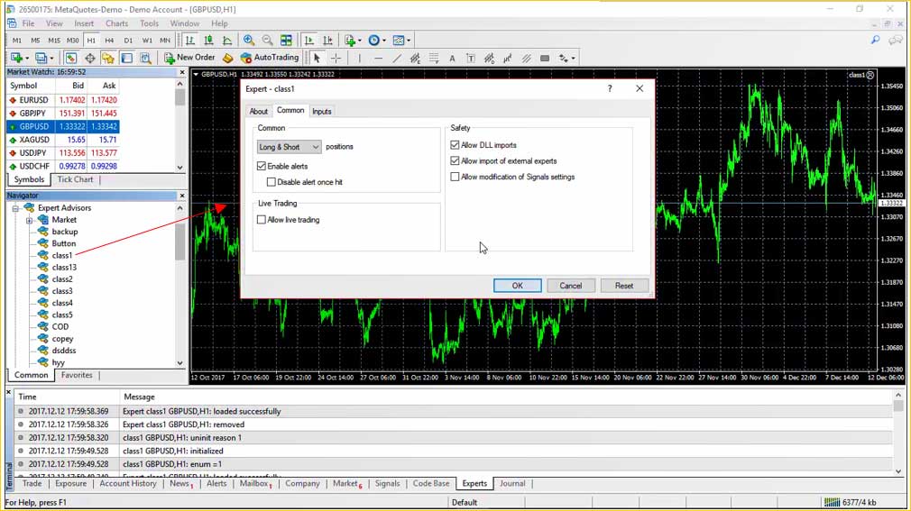Expand Market node in Navigator
Viewport: 911px width, 511px height.
coord(29,220)
